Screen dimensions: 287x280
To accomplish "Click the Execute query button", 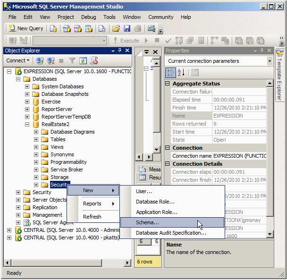I will (126, 41).
